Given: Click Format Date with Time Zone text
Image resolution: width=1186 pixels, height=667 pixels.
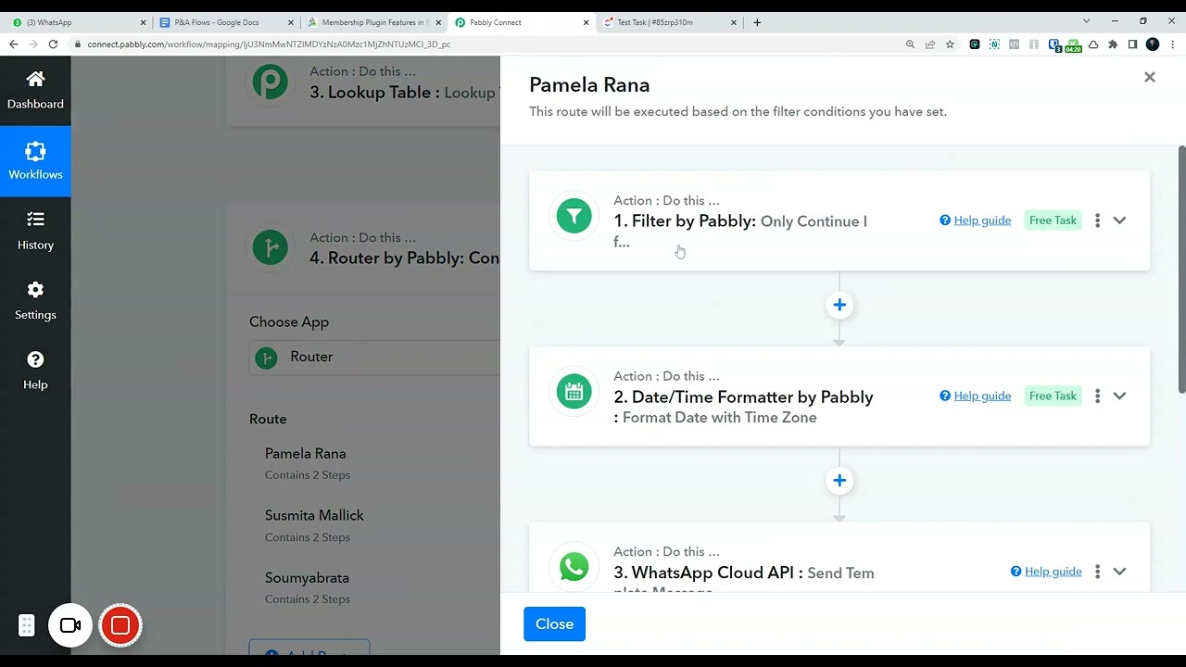Looking at the screenshot, I should [720, 418].
